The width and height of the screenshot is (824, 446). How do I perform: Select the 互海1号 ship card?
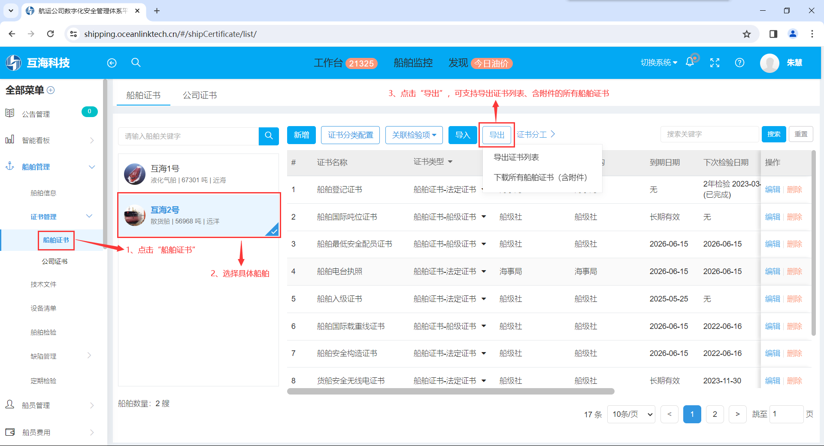(199, 174)
